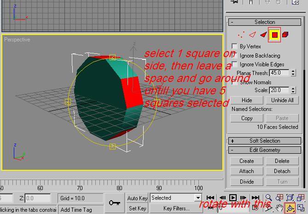Enable the By Vertex checkbox

tap(235, 46)
